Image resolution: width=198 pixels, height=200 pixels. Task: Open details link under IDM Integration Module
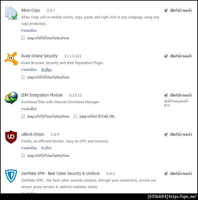click(29, 109)
